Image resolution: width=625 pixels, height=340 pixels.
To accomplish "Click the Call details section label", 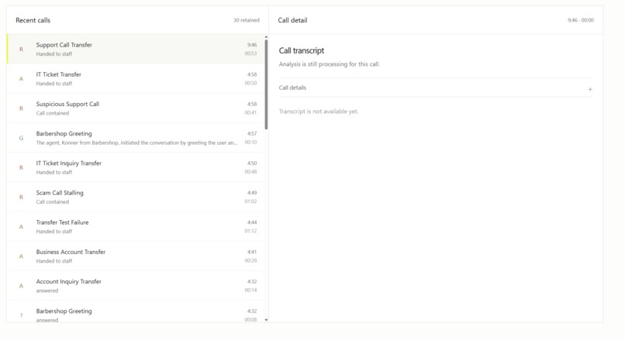I will [292, 88].
